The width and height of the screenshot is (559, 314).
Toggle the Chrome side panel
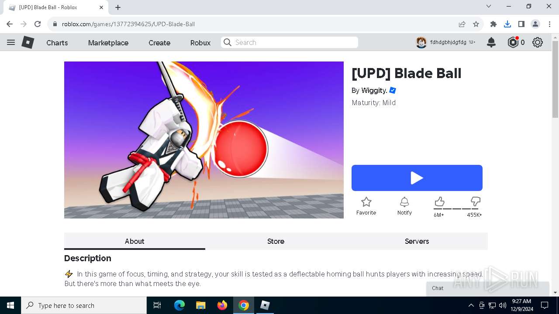521,24
